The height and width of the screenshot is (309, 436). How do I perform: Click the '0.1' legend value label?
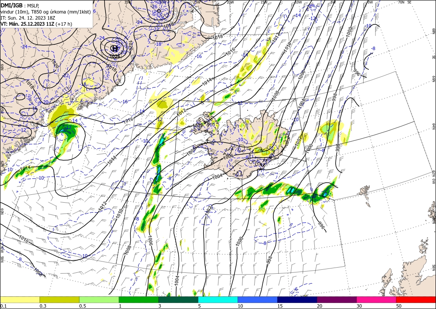pos(3,306)
